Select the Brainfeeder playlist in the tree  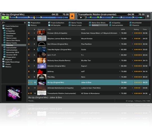click(x=11, y=33)
